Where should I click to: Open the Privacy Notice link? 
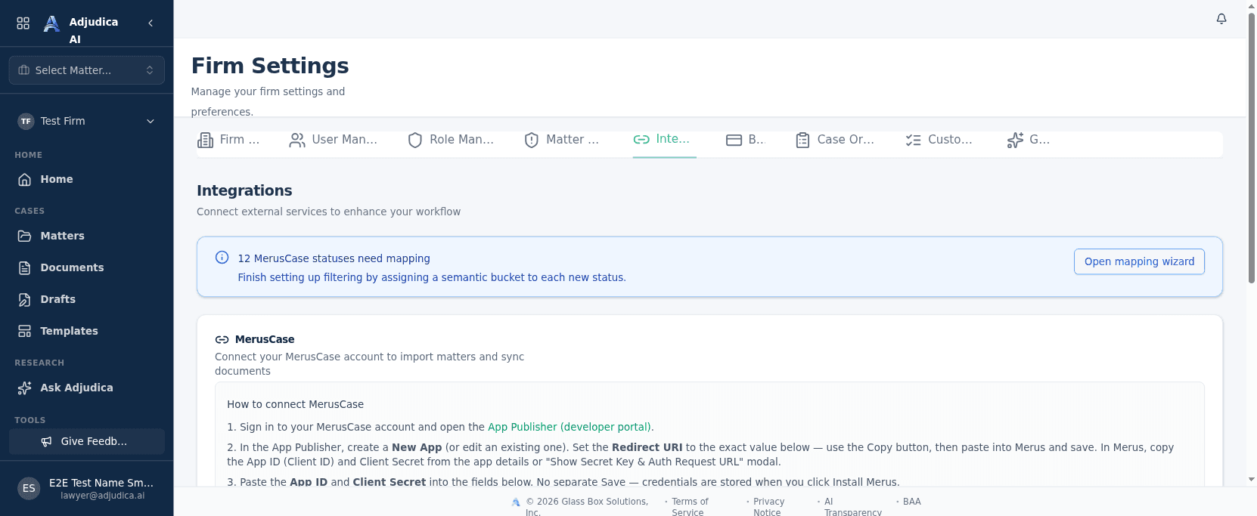point(768,507)
